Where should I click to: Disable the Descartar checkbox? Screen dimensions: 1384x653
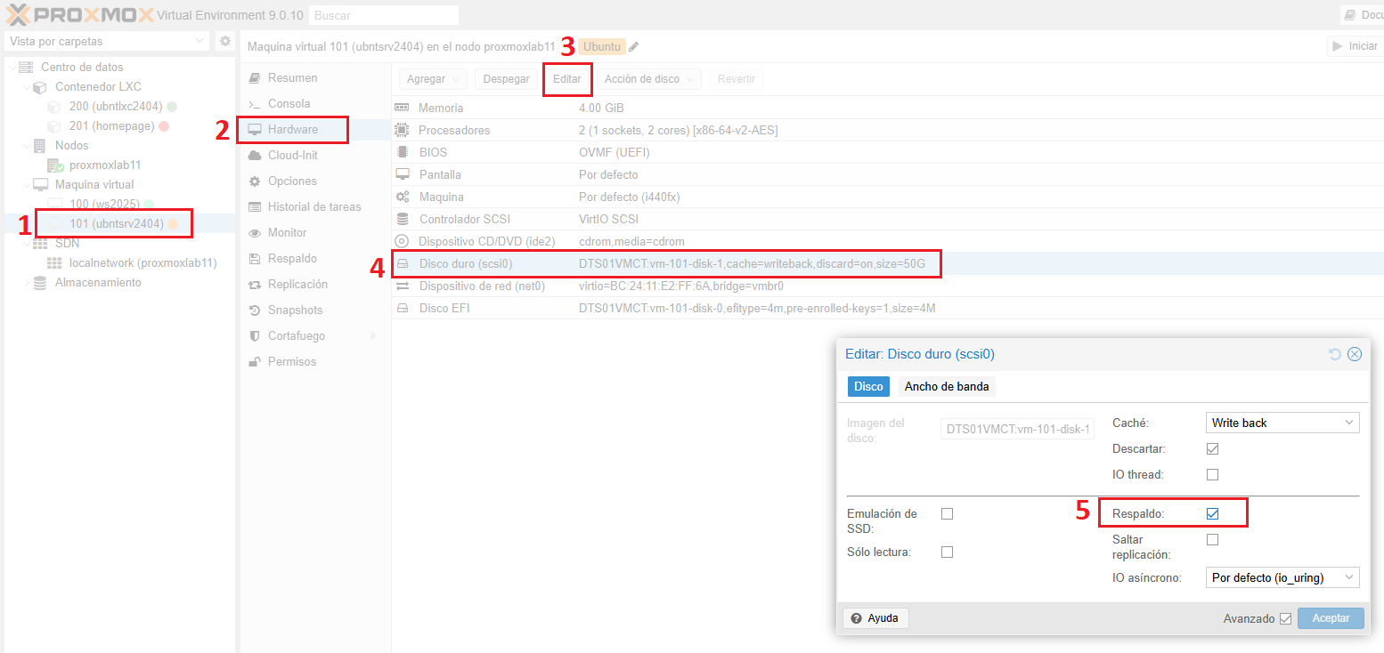coord(1212,448)
